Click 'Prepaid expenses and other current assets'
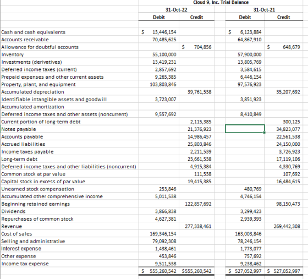 pos(52,77)
